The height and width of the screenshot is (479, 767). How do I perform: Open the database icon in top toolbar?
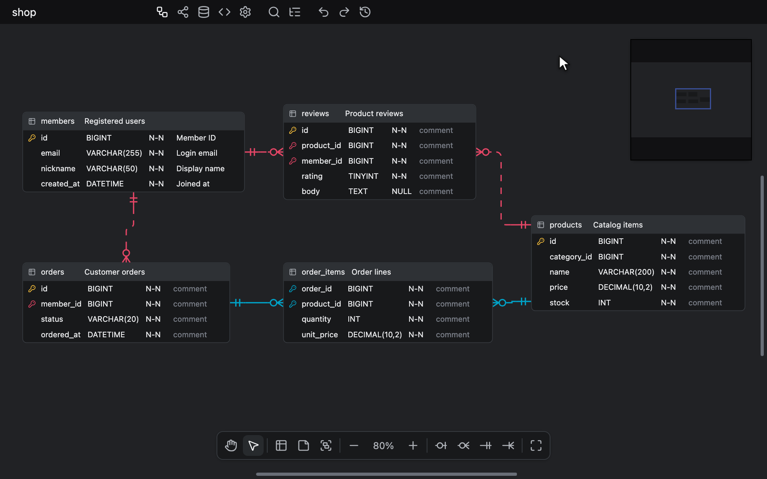coord(204,12)
